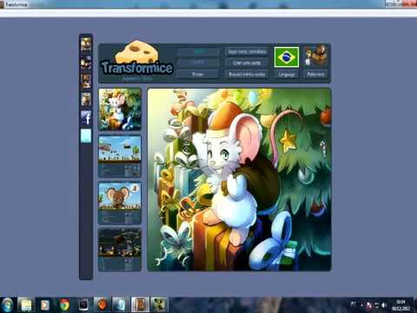Open the Facebook icon in the sidebar
Image resolution: width=417 pixels, height=313 pixels.
[86, 118]
